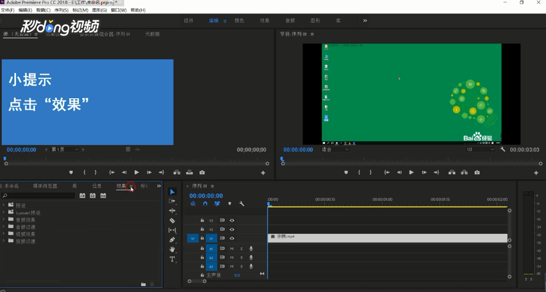Viewport: 546px width, 292px height.
Task: Export frame from Source monitor
Action: 202,172
